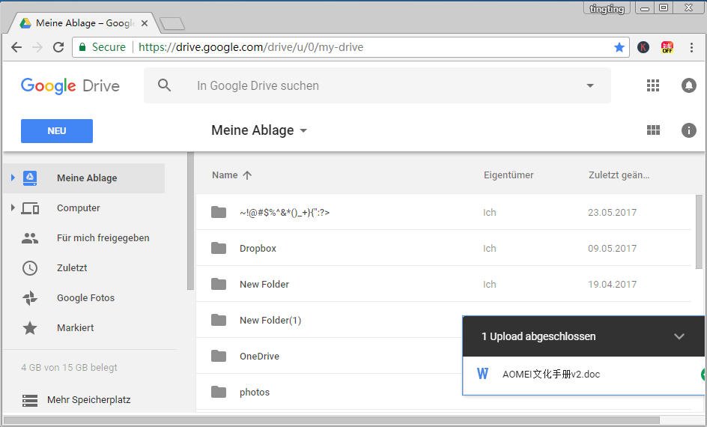
Task: Select the Dropbox folder row
Action: click(x=258, y=249)
